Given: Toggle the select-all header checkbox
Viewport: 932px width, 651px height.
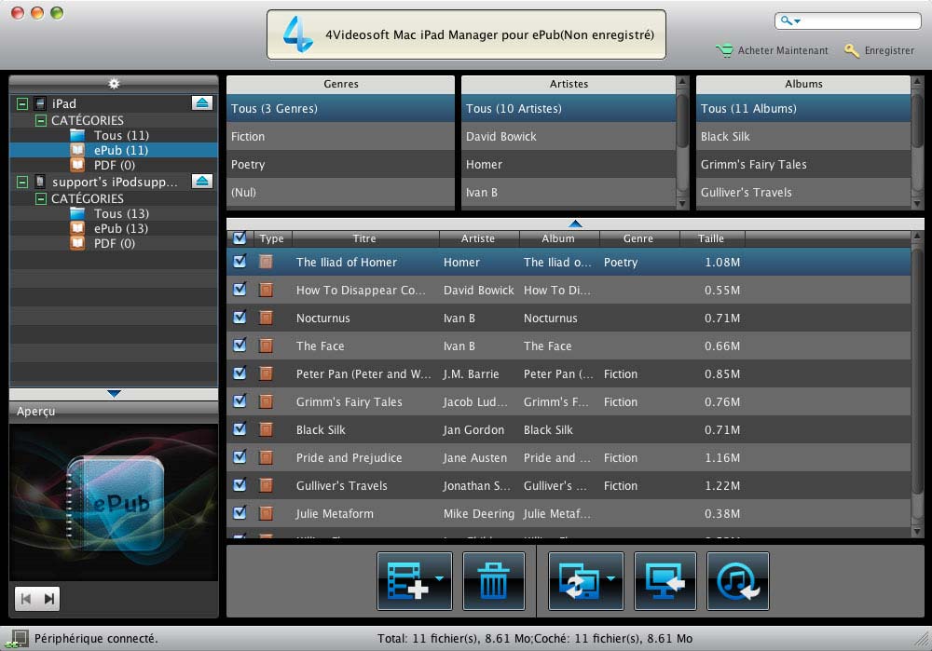Looking at the screenshot, I should tap(240, 238).
